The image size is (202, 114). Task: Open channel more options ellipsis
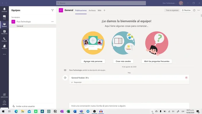click(199, 10)
